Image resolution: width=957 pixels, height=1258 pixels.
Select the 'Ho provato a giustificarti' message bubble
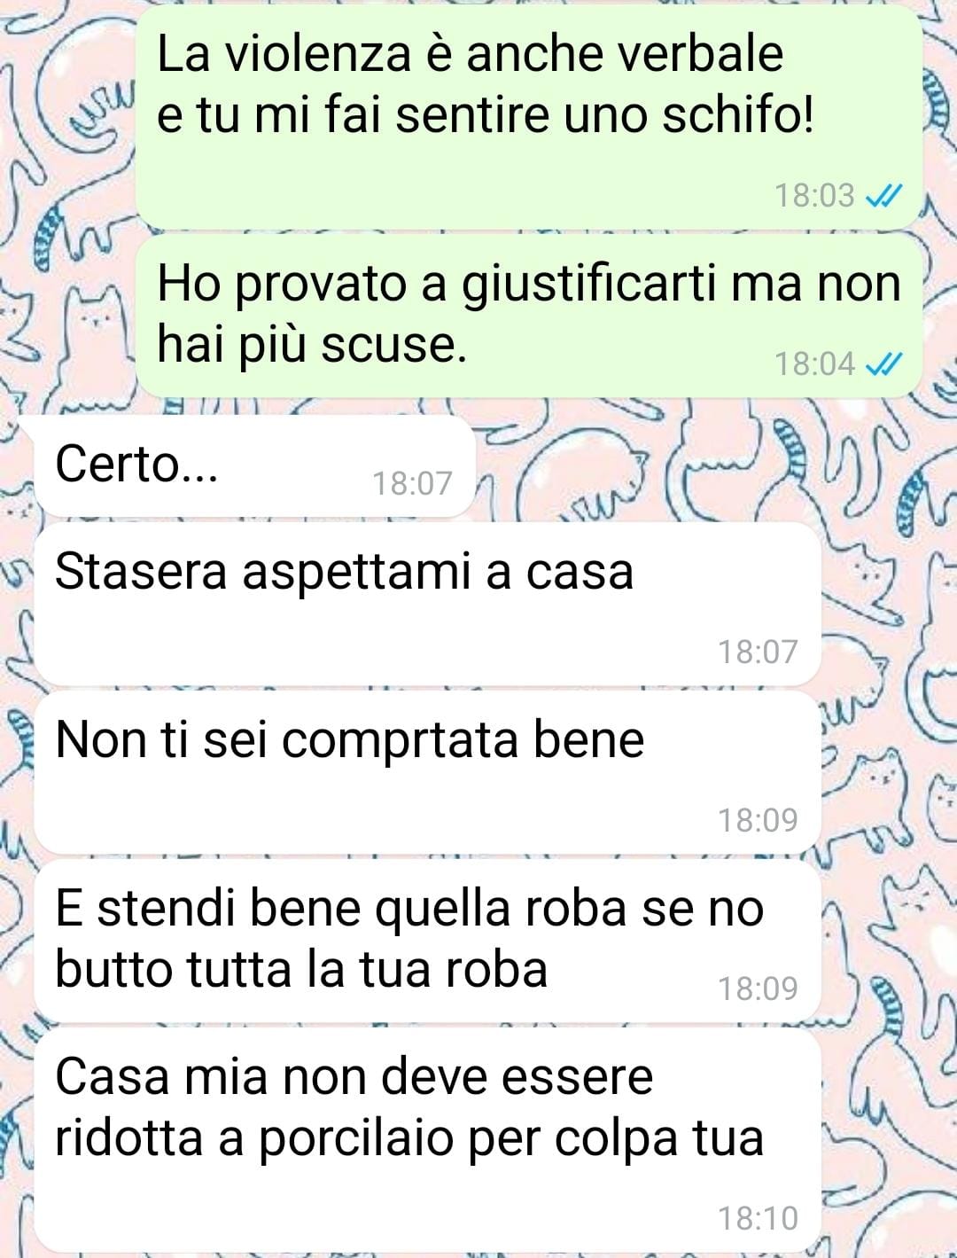click(x=529, y=316)
